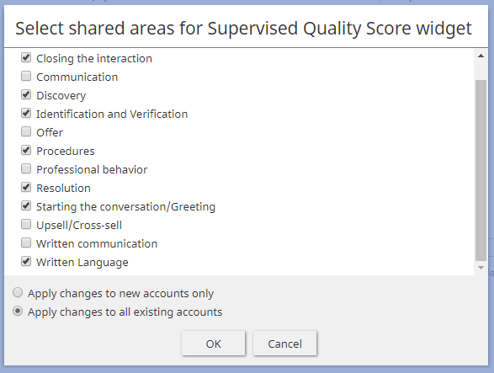Enable the Communication checkbox
This screenshot has width=494, height=373.
(x=26, y=76)
